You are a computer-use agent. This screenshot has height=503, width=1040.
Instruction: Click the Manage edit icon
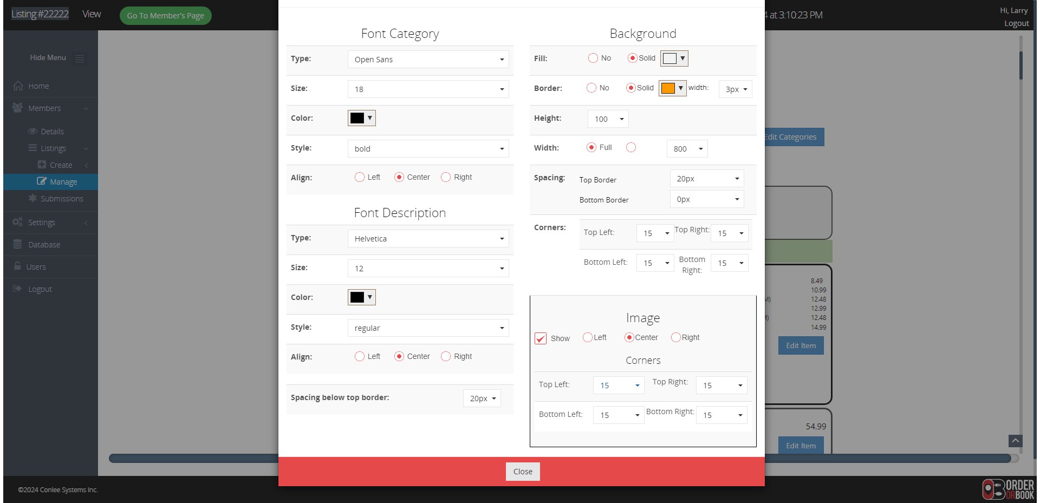pyautogui.click(x=42, y=181)
